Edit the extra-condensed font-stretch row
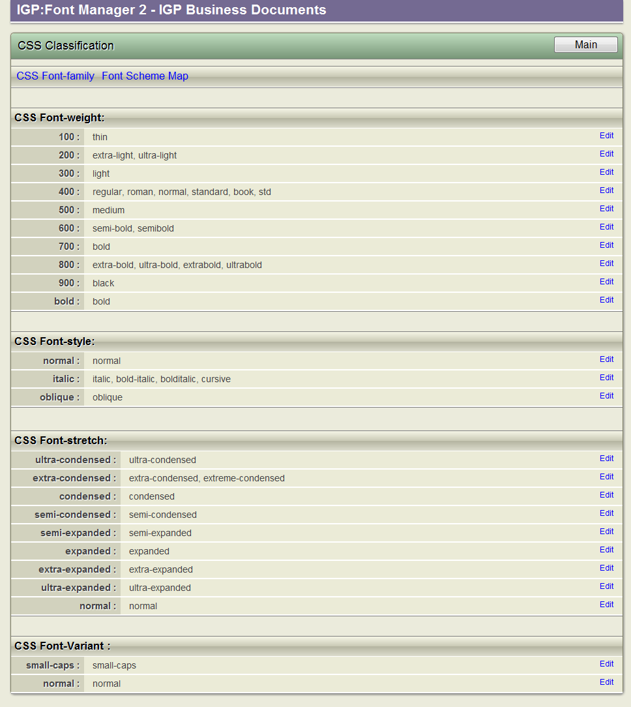 coord(606,477)
